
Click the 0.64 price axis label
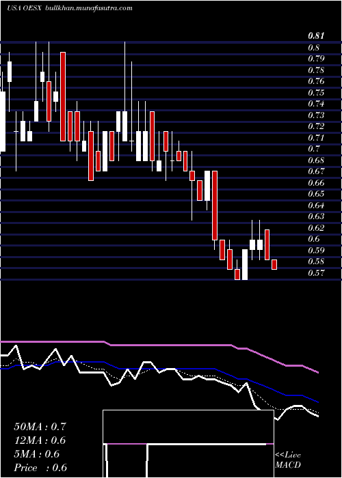click(x=316, y=205)
